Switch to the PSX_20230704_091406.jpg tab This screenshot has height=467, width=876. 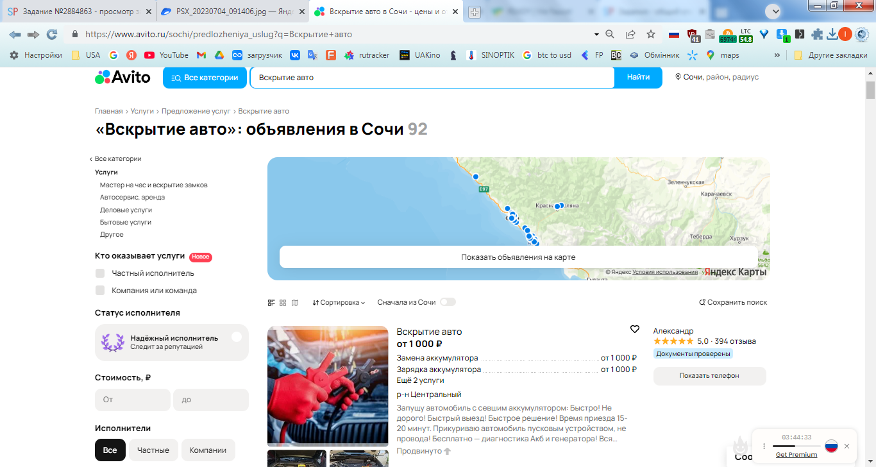point(233,12)
